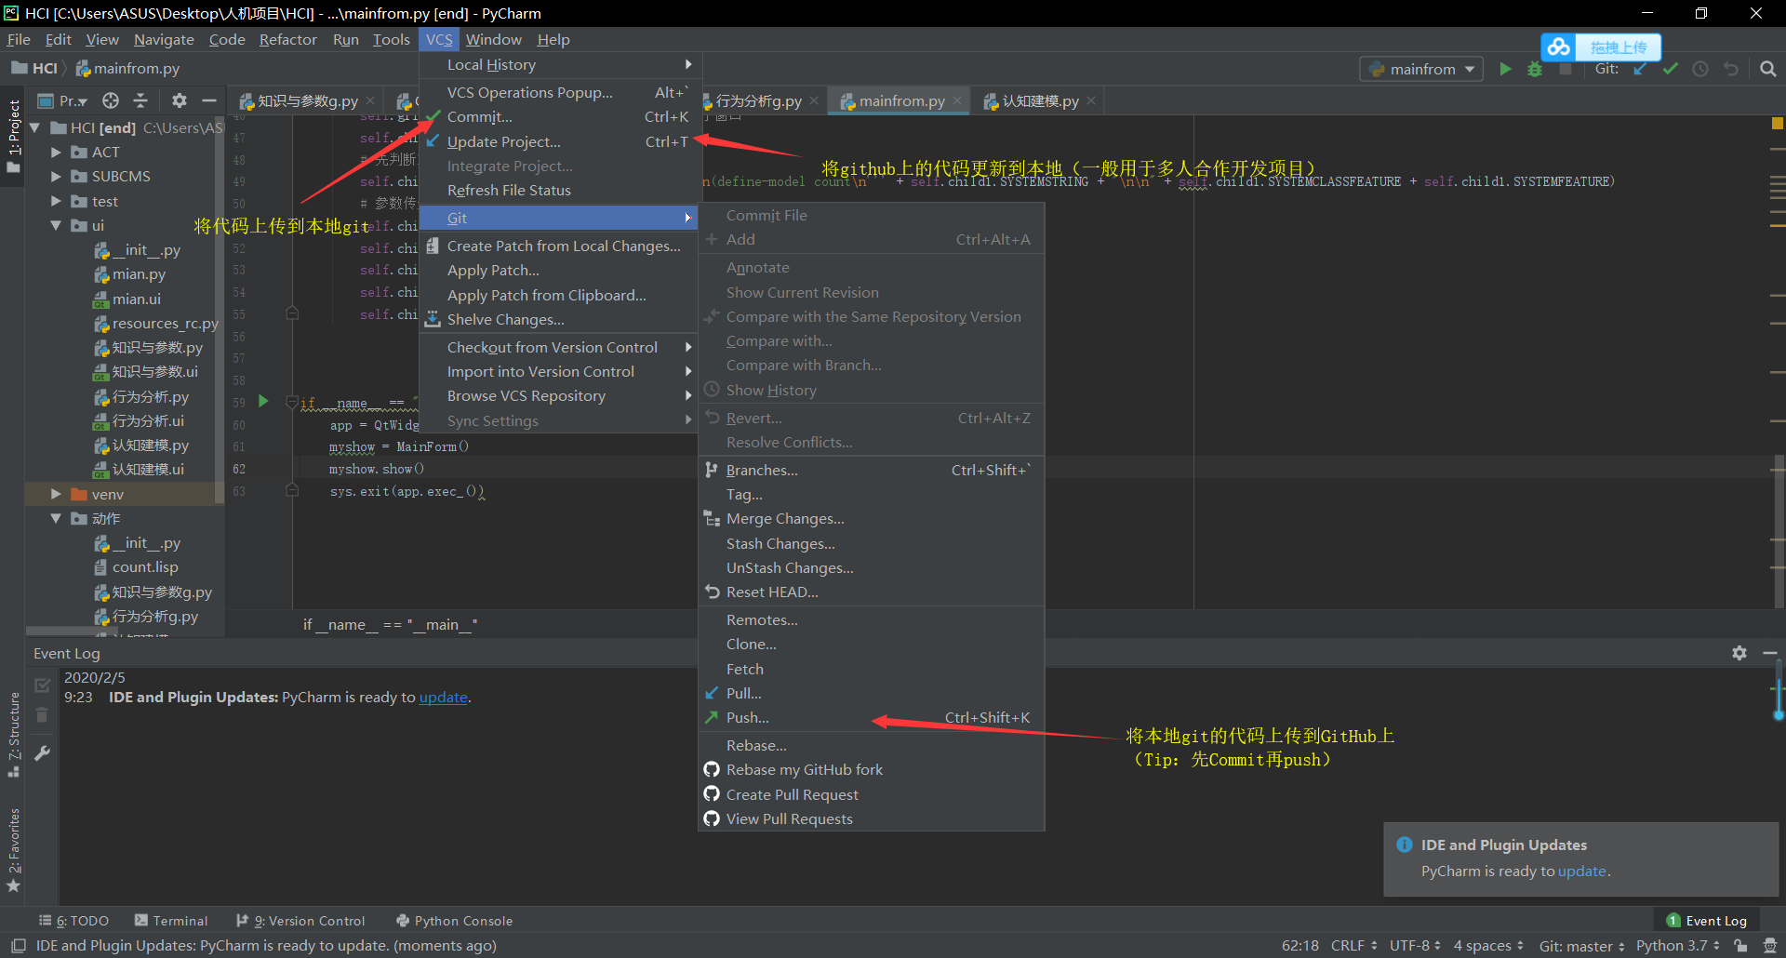
Task: Open the Structure side tool window
Action: coord(13,734)
